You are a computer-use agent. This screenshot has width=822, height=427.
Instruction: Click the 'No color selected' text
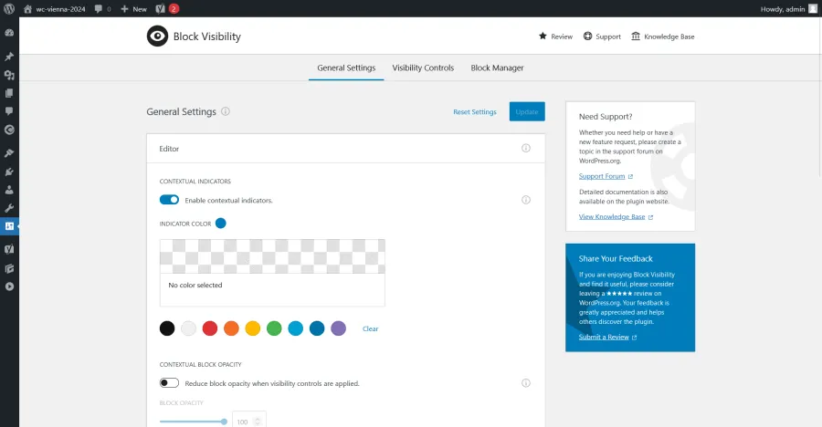195,285
